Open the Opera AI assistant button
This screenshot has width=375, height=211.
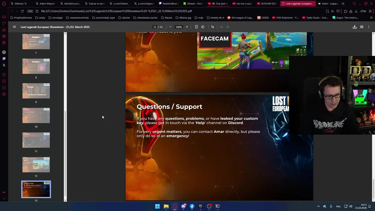[x=363, y=11]
